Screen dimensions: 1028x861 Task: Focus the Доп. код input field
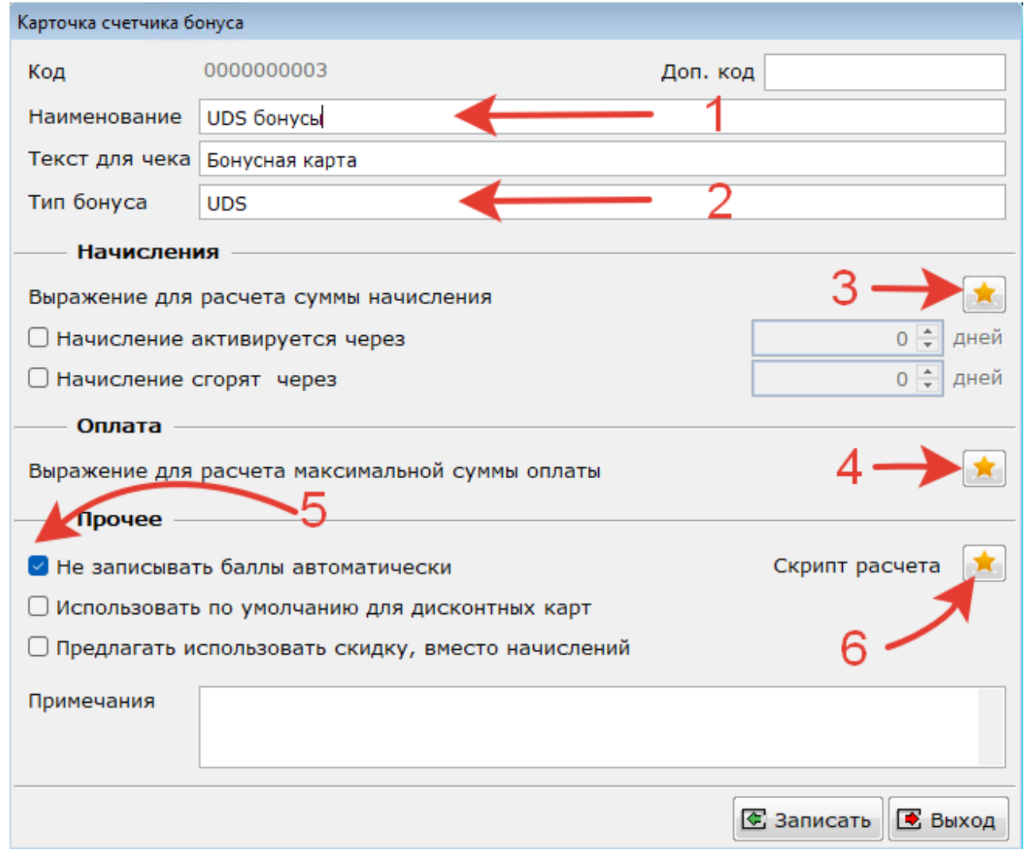coord(884,72)
